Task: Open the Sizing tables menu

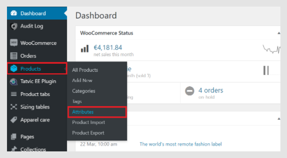Action: [37, 107]
